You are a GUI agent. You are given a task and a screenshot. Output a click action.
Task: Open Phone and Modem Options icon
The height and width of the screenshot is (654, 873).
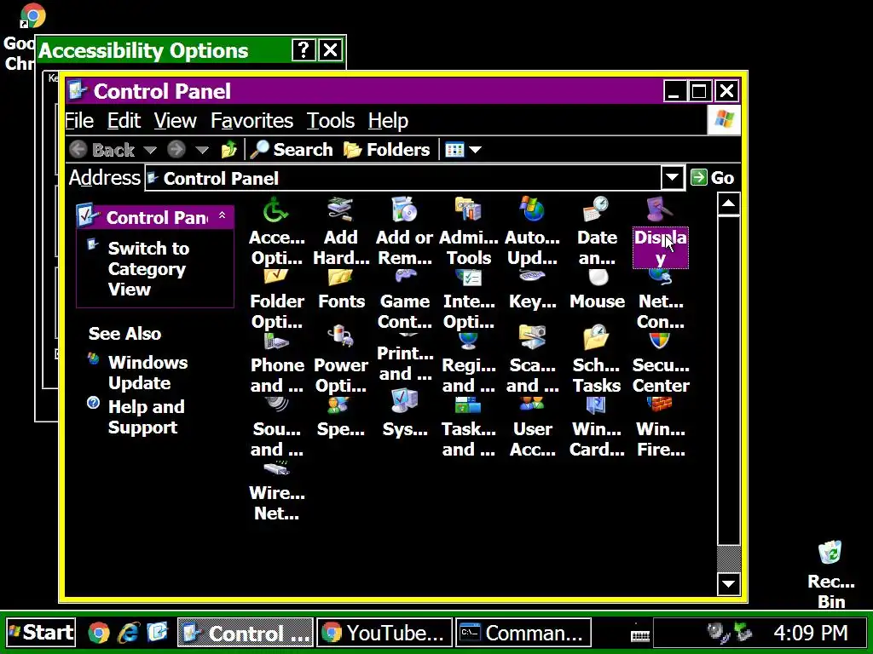(x=277, y=364)
